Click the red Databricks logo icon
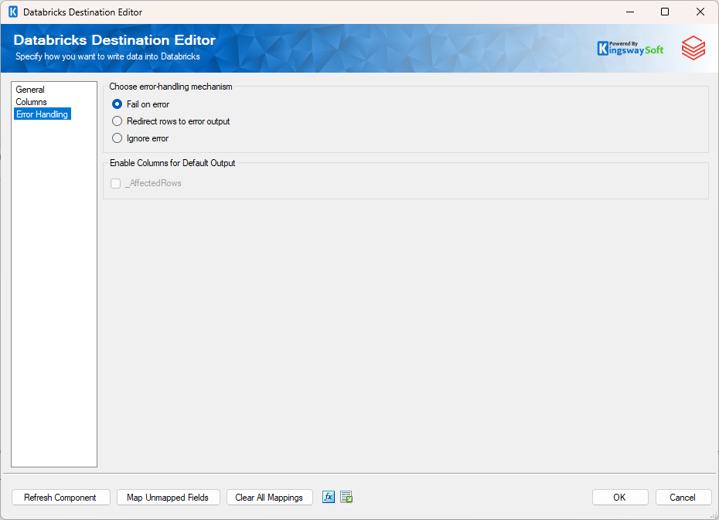719x520 pixels. [693, 48]
